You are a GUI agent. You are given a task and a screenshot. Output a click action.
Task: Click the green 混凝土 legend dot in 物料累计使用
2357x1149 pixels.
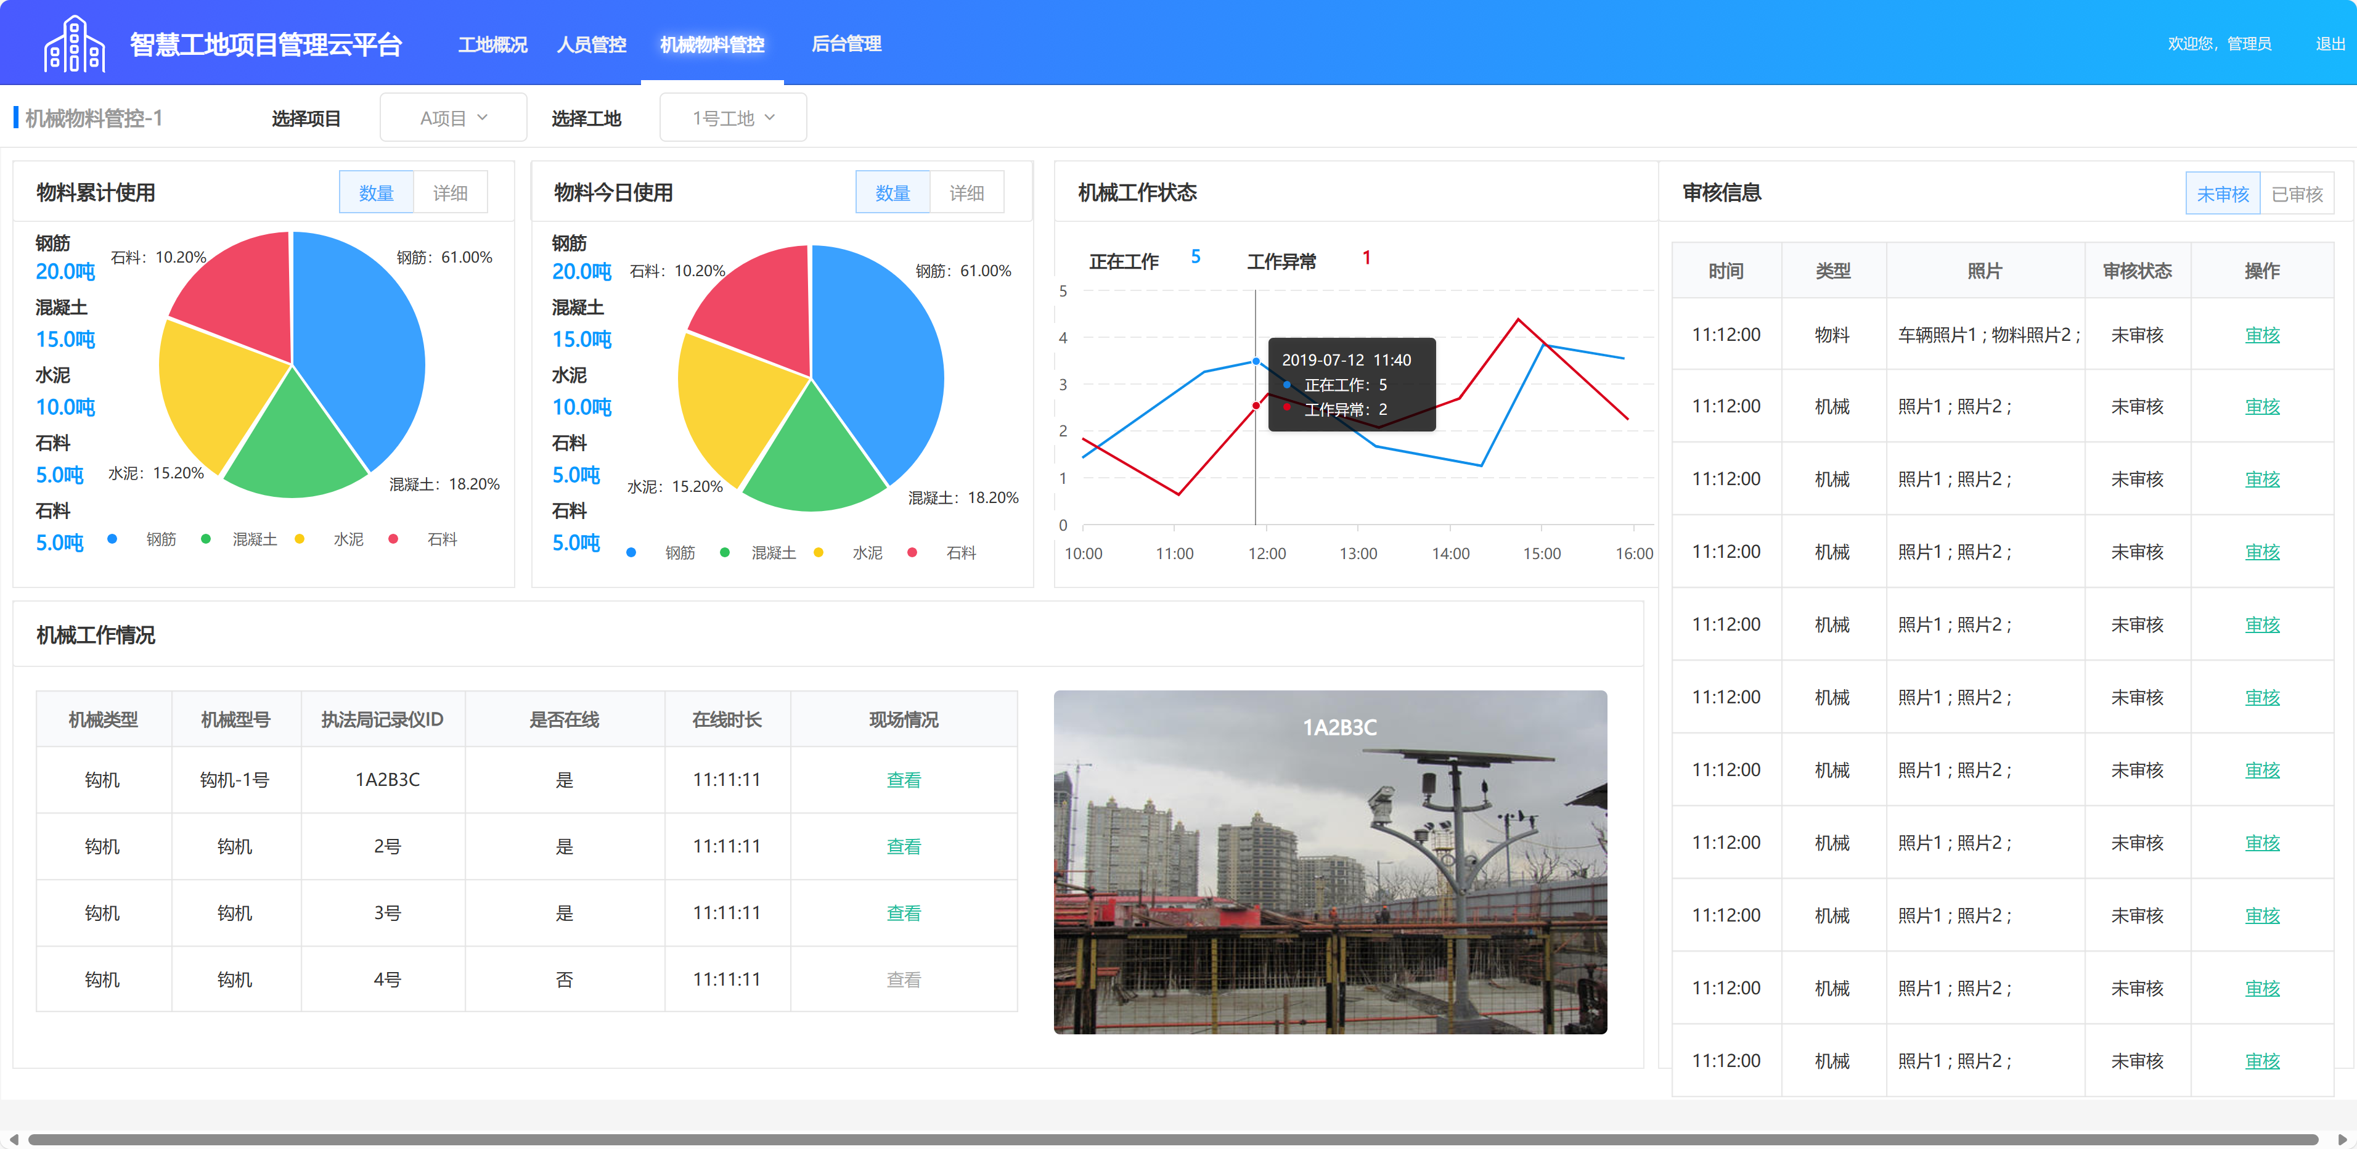206,539
